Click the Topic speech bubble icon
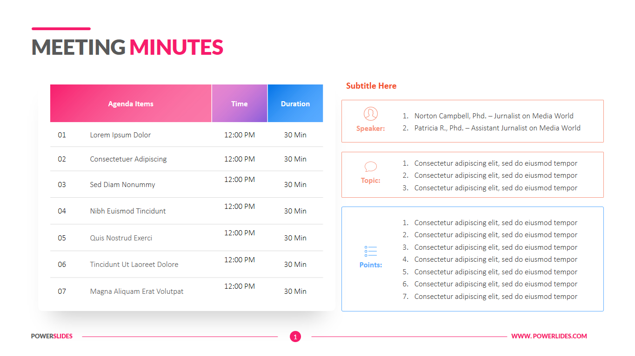Viewport: 635px width, 356px height. (371, 167)
